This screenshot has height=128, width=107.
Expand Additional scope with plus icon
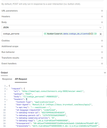tap(102, 46)
